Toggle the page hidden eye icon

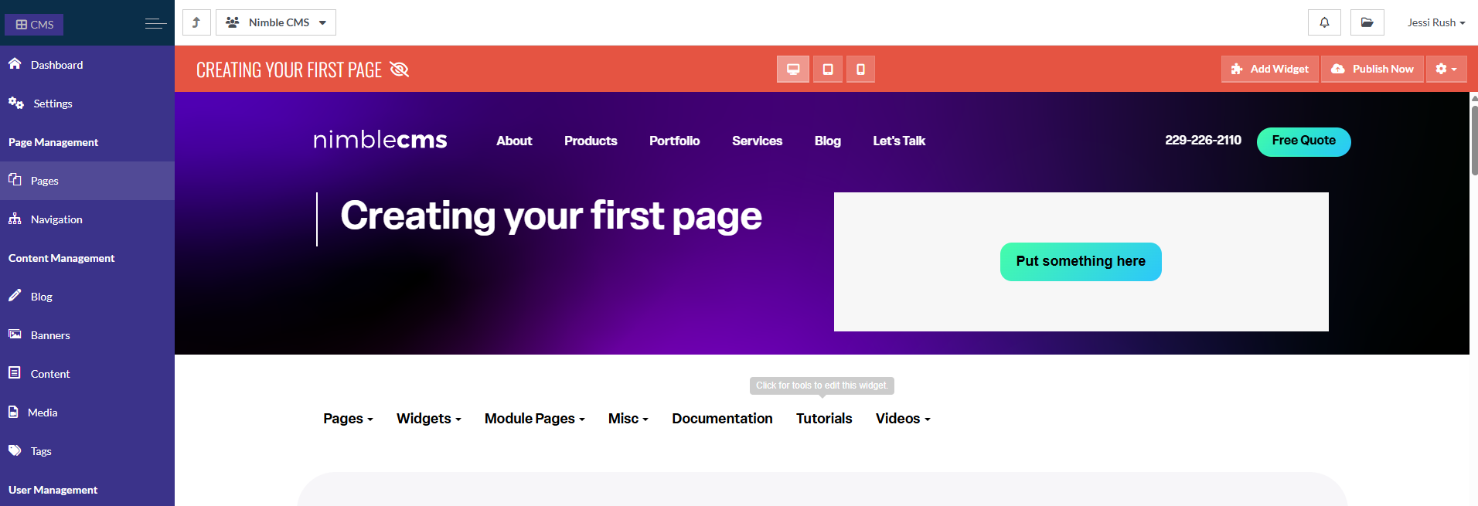point(399,70)
